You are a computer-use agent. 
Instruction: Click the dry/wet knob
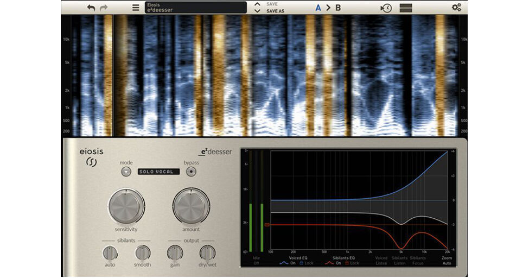(x=207, y=253)
